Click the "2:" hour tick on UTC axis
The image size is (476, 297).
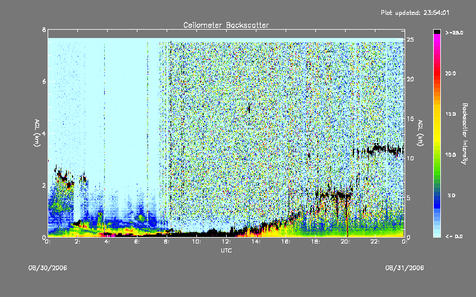point(77,242)
